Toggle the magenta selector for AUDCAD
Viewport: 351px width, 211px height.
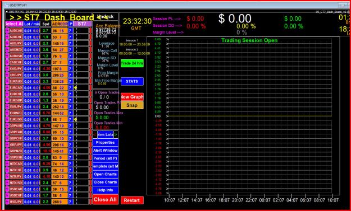pos(7,31)
